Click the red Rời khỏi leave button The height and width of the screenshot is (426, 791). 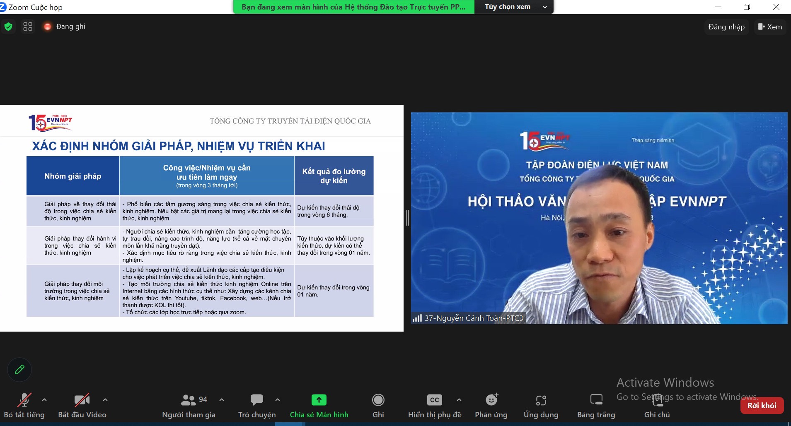point(762,406)
